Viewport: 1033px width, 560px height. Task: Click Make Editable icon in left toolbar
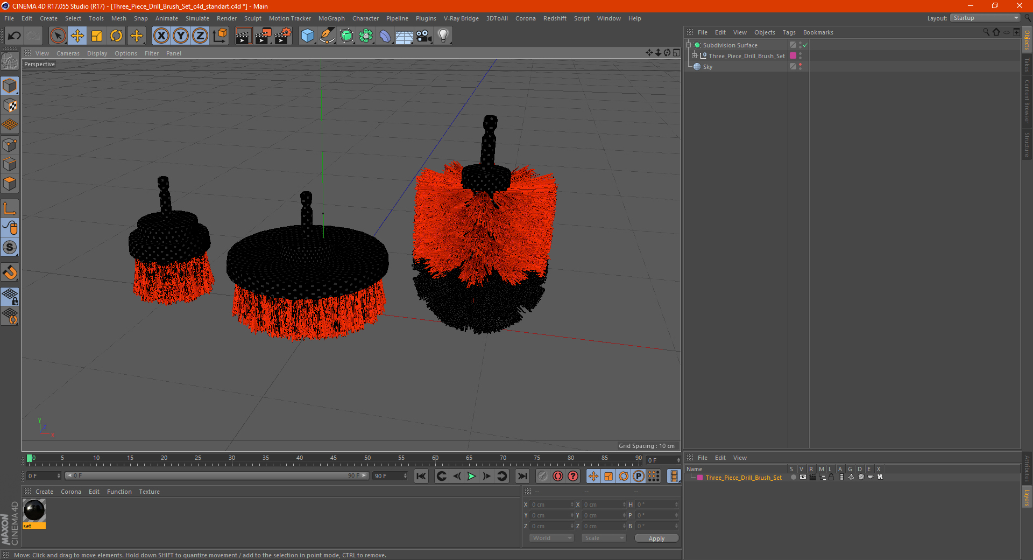coord(10,61)
